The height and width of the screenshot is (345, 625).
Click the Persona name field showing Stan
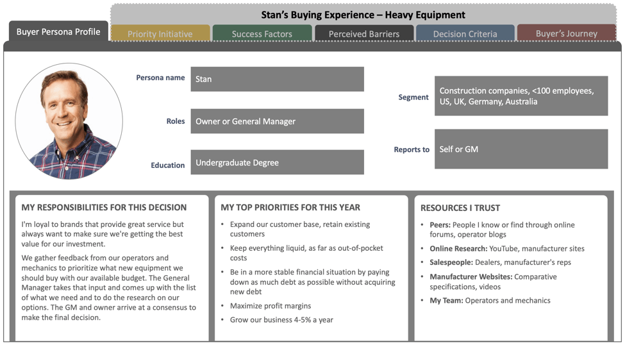pos(277,80)
